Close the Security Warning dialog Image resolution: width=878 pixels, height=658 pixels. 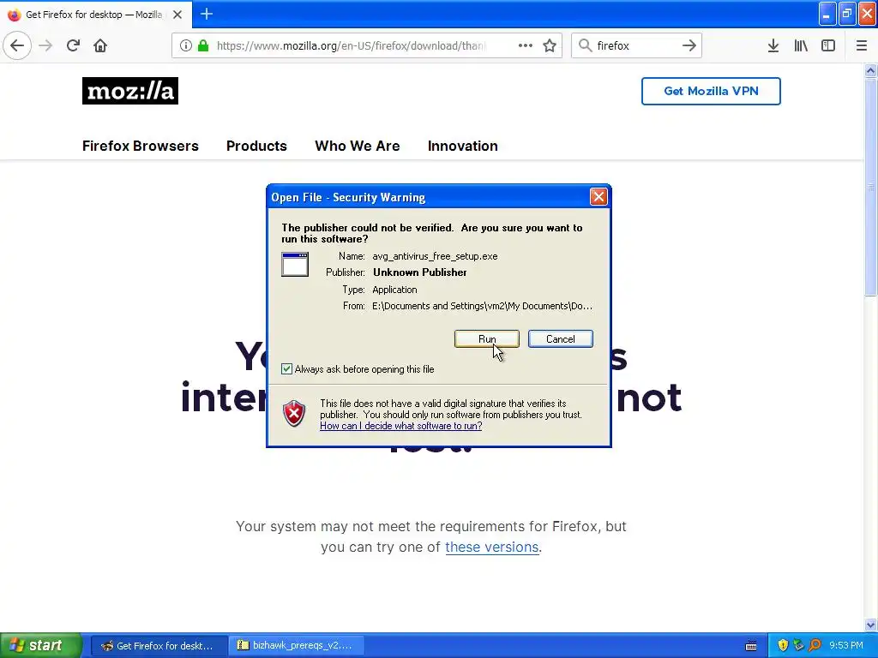point(598,196)
